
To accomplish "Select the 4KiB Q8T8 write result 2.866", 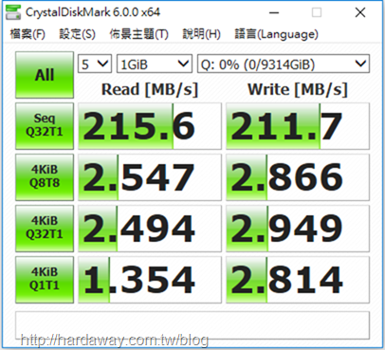I will tap(298, 177).
